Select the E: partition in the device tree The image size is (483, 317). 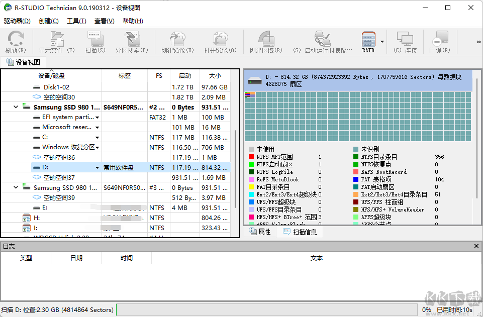click(43, 207)
